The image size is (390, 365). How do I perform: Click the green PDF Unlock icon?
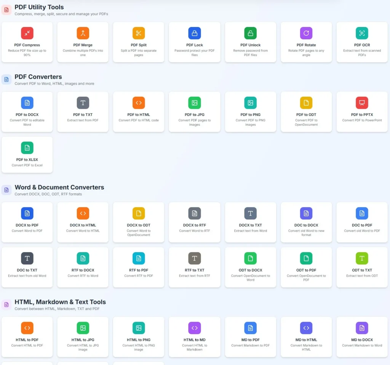pos(251,33)
